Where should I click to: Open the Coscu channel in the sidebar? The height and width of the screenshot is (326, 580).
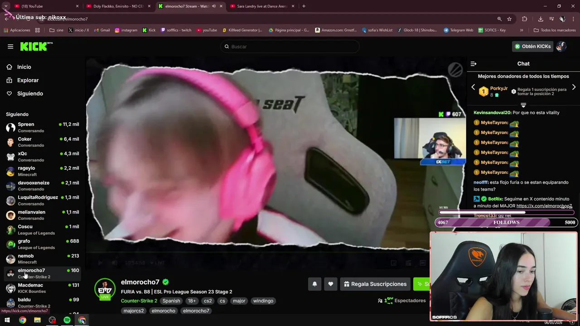[43, 230]
